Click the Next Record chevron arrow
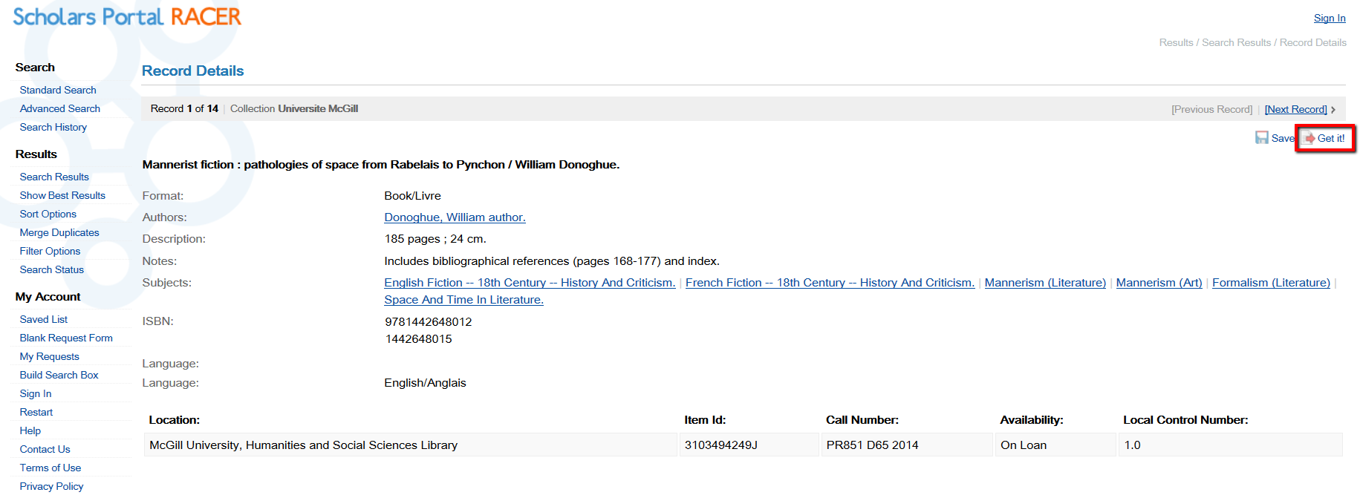 pyautogui.click(x=1333, y=110)
